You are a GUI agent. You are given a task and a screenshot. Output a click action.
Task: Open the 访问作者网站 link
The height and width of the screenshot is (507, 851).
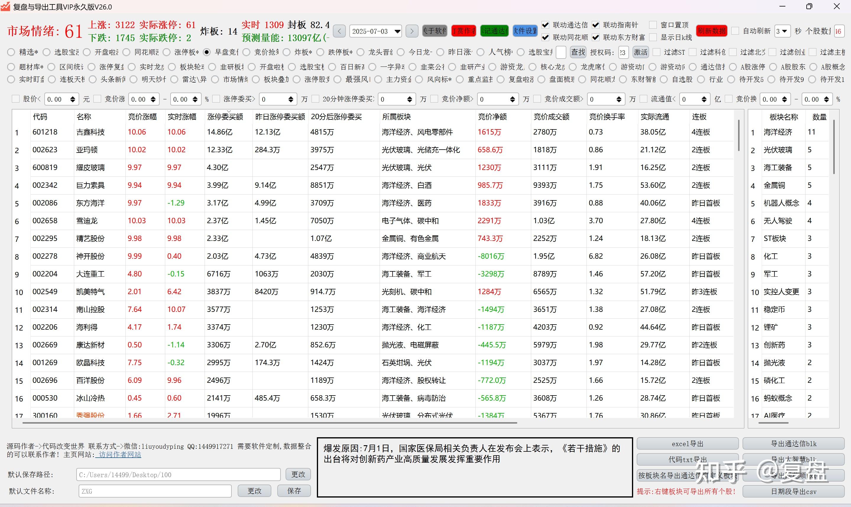click(x=118, y=455)
